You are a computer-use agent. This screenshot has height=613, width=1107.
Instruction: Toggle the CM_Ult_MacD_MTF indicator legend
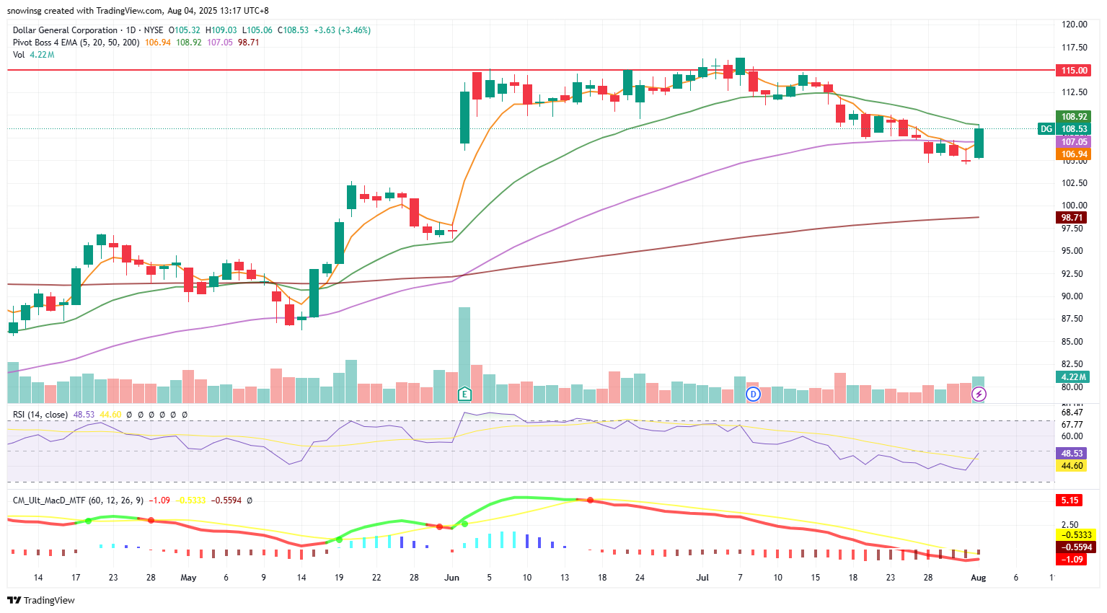[49, 498]
